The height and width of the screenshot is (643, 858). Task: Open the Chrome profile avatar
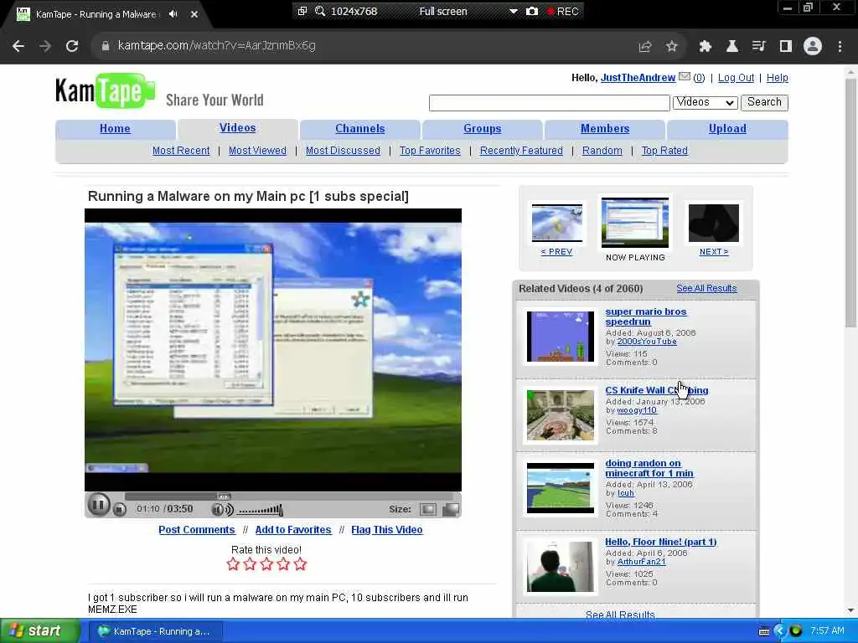point(813,47)
